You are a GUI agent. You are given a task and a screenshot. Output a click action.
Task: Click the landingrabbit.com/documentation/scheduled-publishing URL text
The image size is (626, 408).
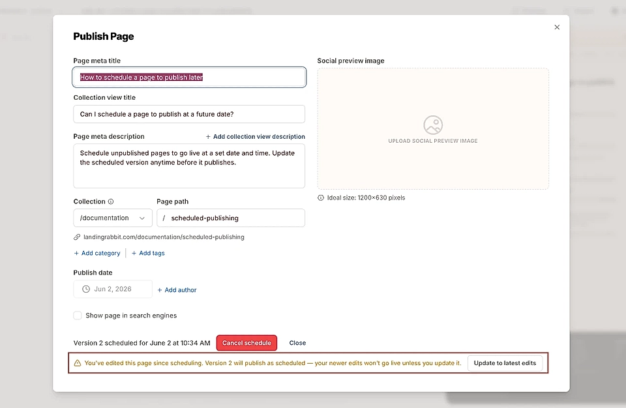click(164, 237)
